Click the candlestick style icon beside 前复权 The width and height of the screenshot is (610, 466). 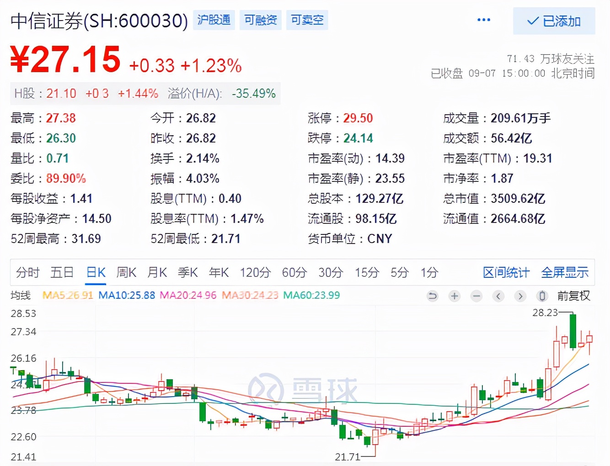(542, 296)
